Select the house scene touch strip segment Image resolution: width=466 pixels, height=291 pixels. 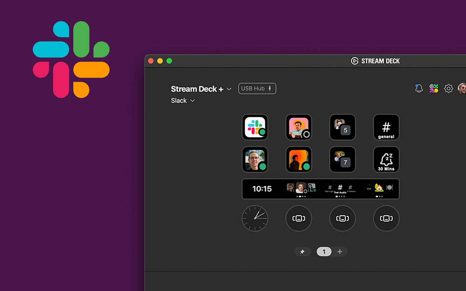tap(379, 189)
